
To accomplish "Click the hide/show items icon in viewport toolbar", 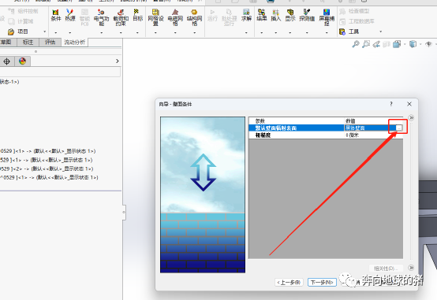I will click(428, 44).
